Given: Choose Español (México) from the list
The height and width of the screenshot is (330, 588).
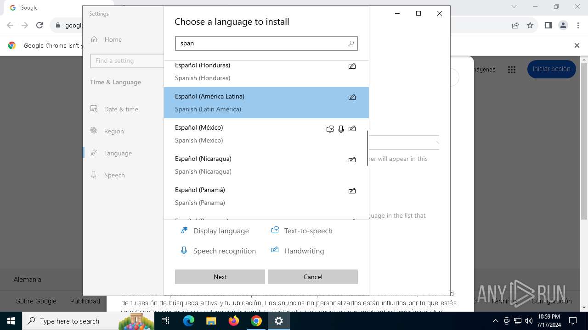Looking at the screenshot, I should pyautogui.click(x=266, y=134).
